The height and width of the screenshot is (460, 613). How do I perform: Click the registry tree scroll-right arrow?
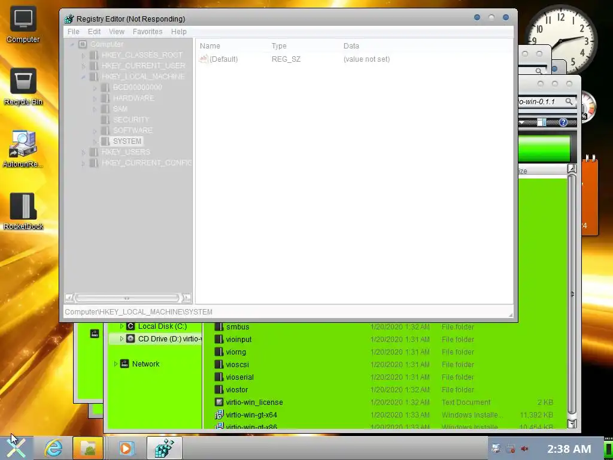(187, 298)
